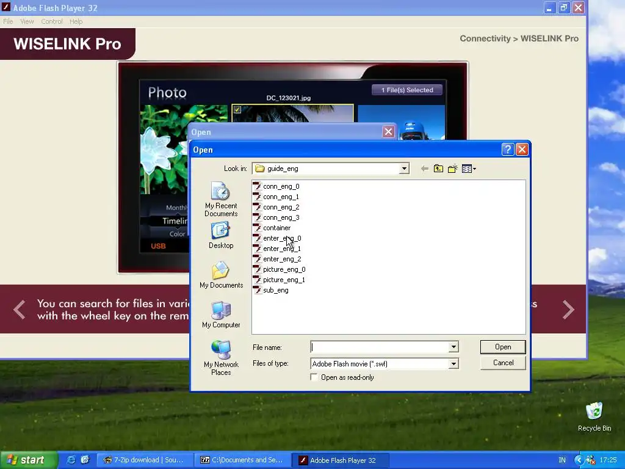Select the container file name
625x469 pixels.
(x=276, y=228)
